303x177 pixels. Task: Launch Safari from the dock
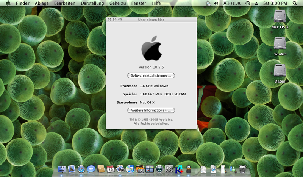(x=81, y=169)
